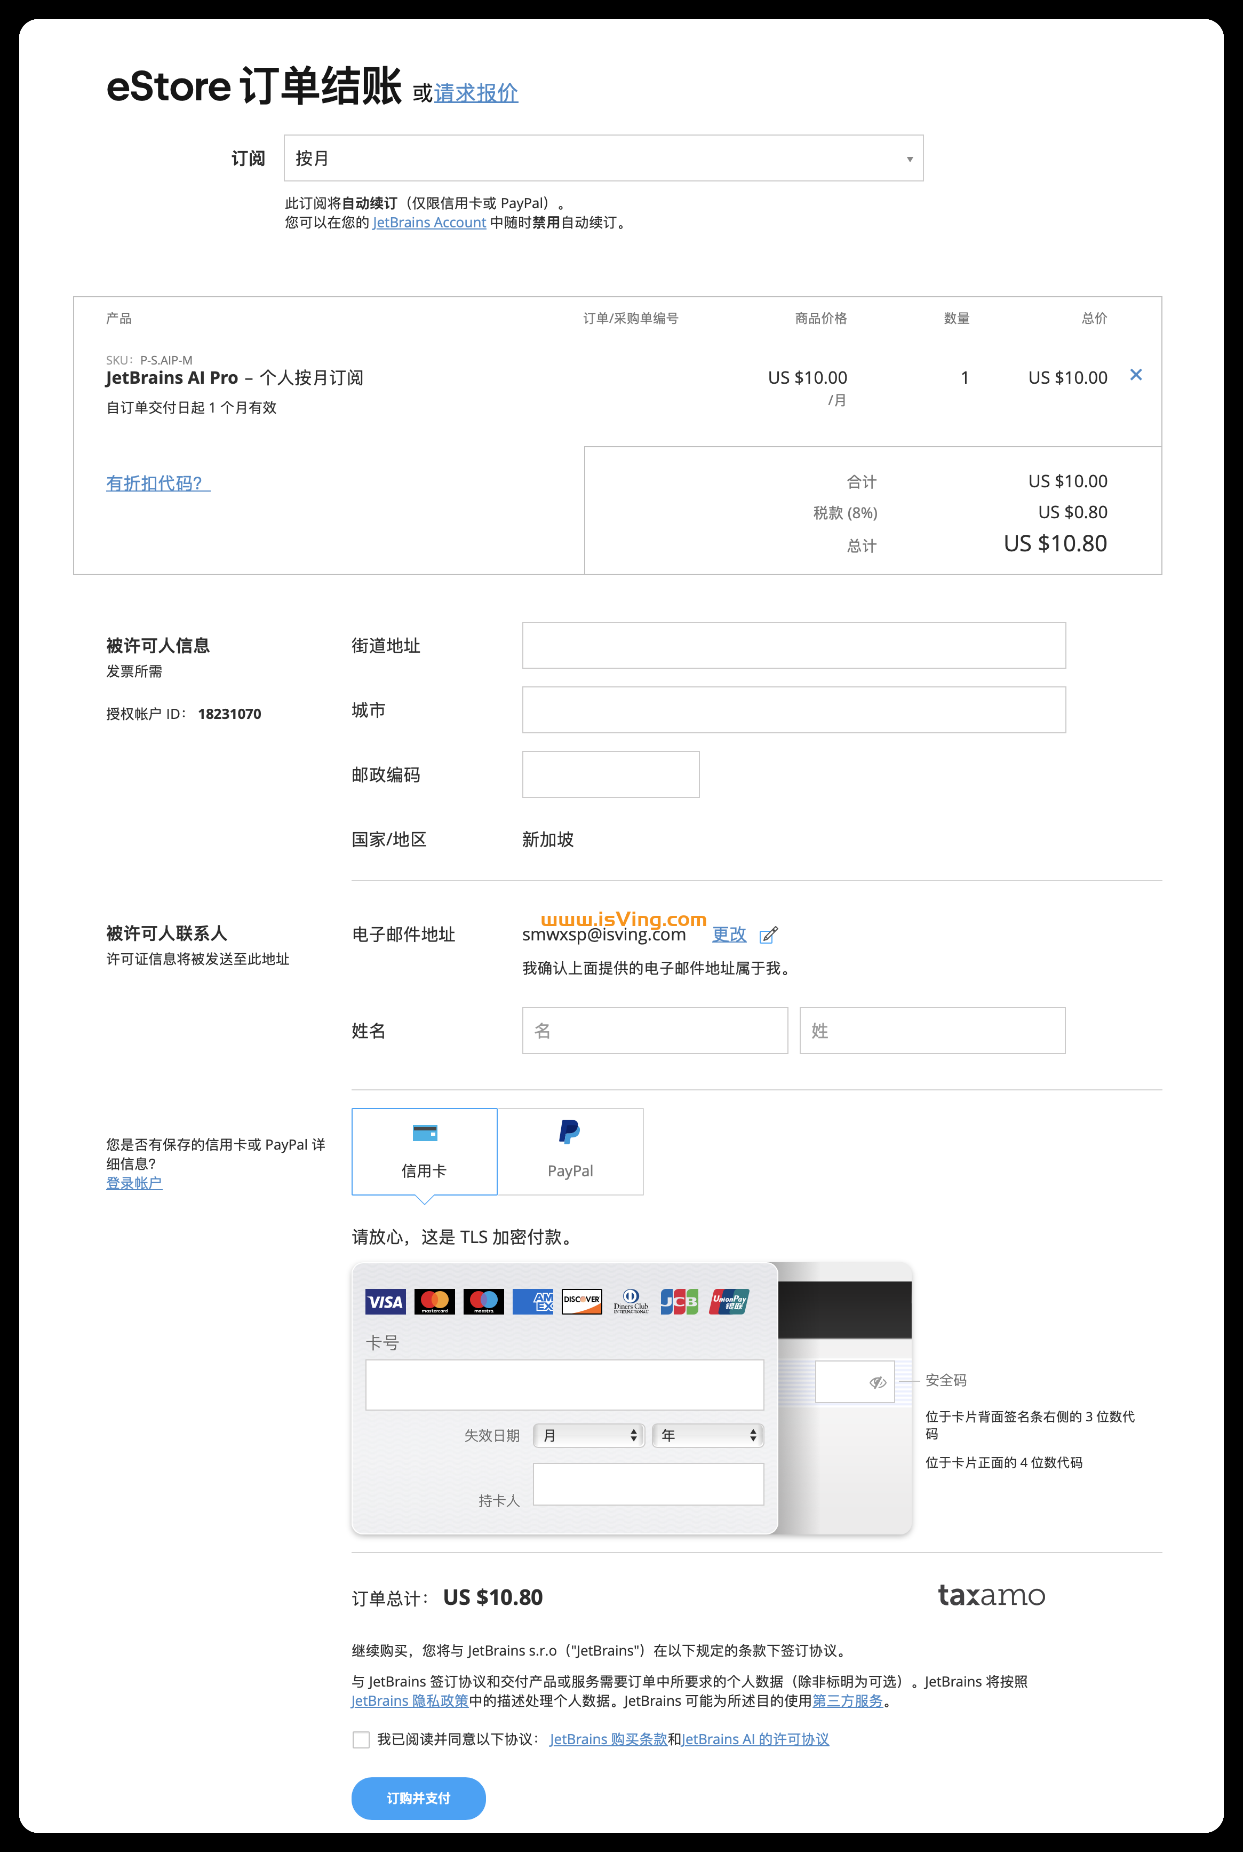Click the 订购并支付 button

(419, 1798)
